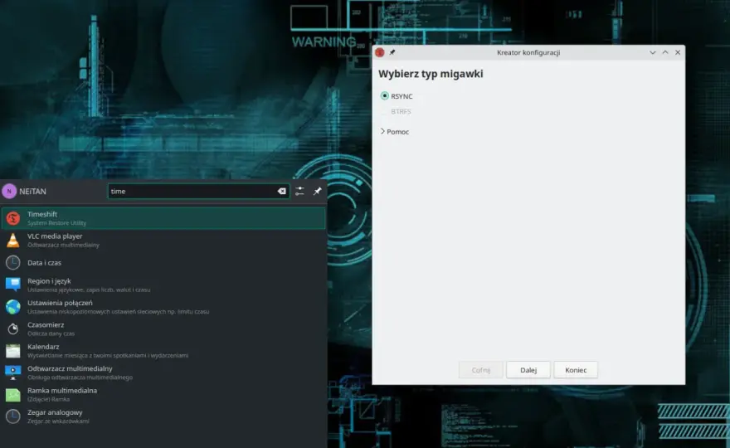Open Kalendarz widget icon
Image resolution: width=730 pixels, height=448 pixels.
(x=13, y=351)
